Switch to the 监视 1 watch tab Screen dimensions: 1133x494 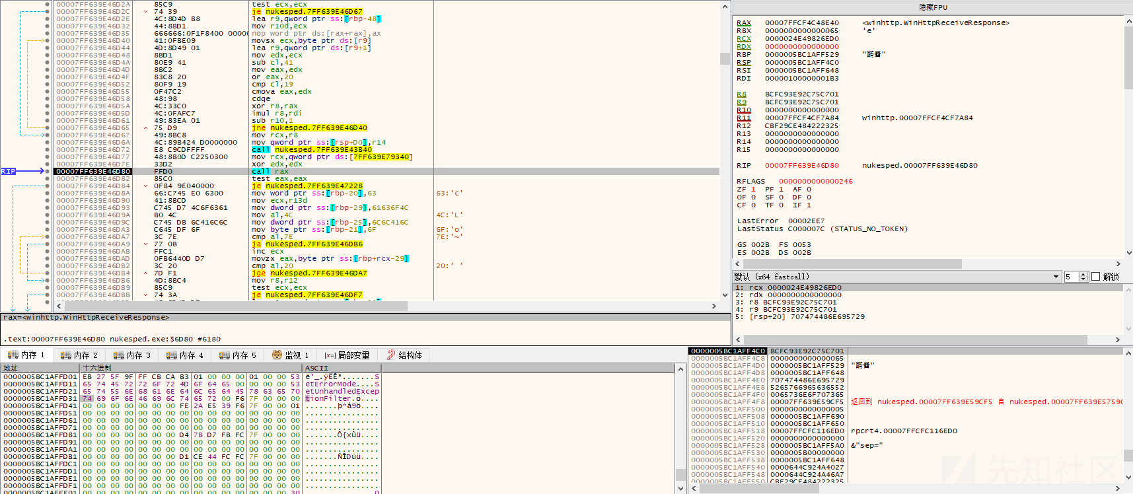coord(291,355)
